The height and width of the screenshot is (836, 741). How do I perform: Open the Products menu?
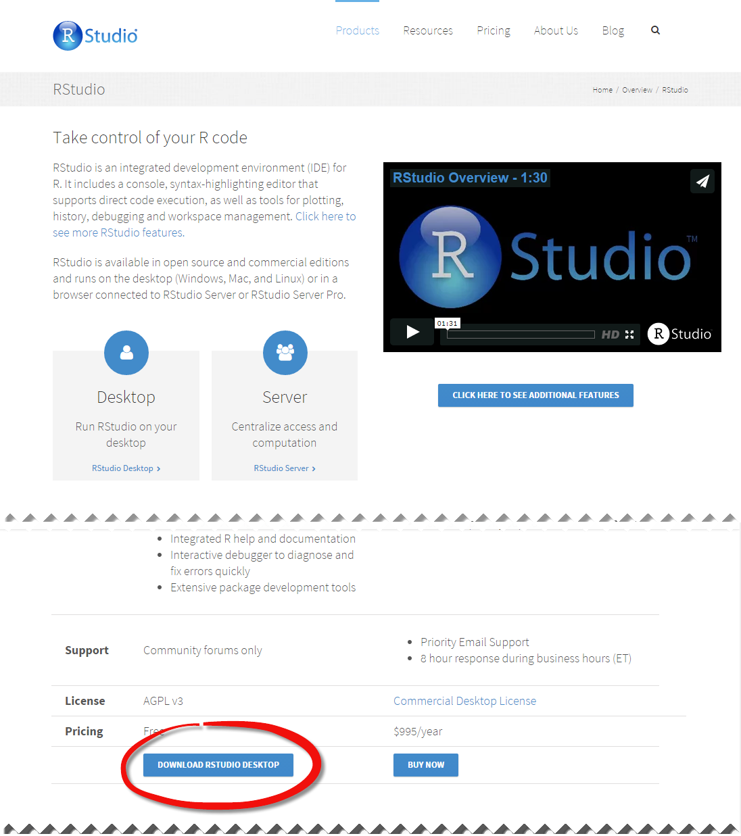point(358,30)
